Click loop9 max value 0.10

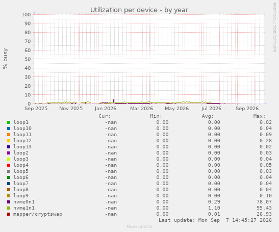point(266,196)
